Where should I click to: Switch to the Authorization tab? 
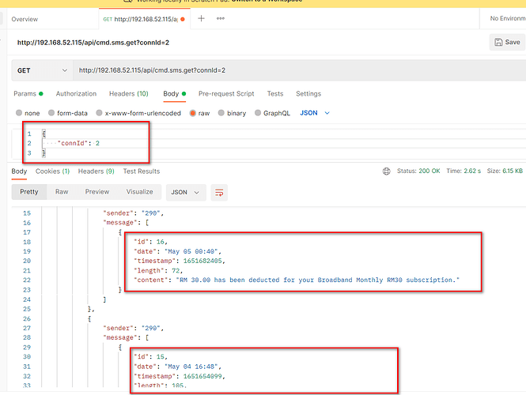click(x=76, y=93)
